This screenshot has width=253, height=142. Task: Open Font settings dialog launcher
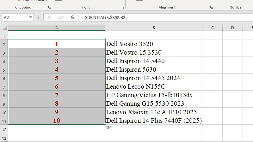point(123,7)
